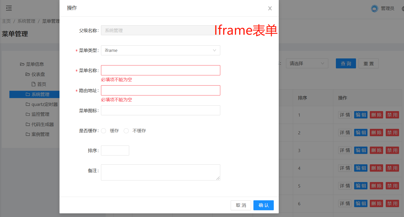
Task: Select 监控管理 in the menu tree
Action: click(x=40, y=114)
